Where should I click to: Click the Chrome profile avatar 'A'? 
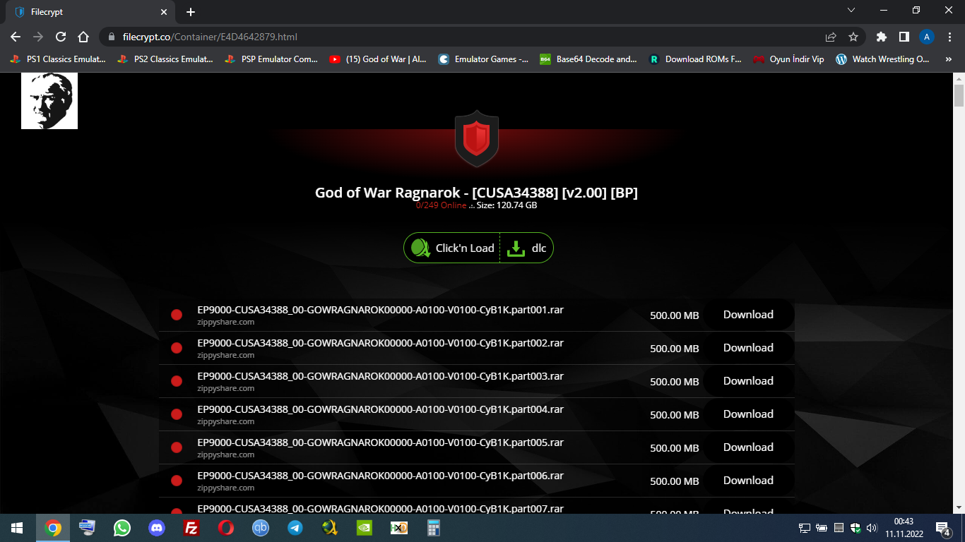click(926, 37)
